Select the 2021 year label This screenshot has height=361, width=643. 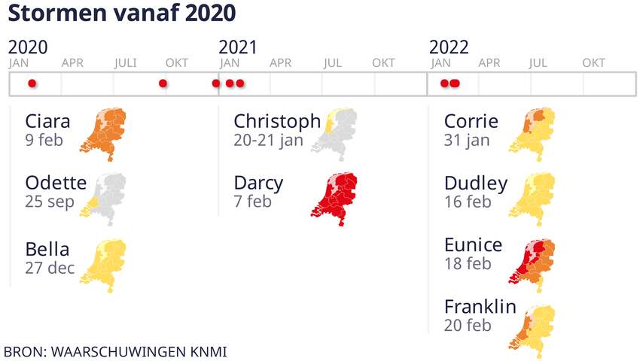238,47
